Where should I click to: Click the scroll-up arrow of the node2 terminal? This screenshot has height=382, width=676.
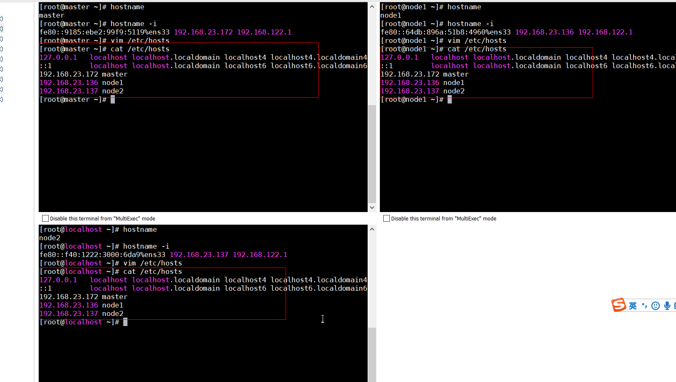coord(372,229)
